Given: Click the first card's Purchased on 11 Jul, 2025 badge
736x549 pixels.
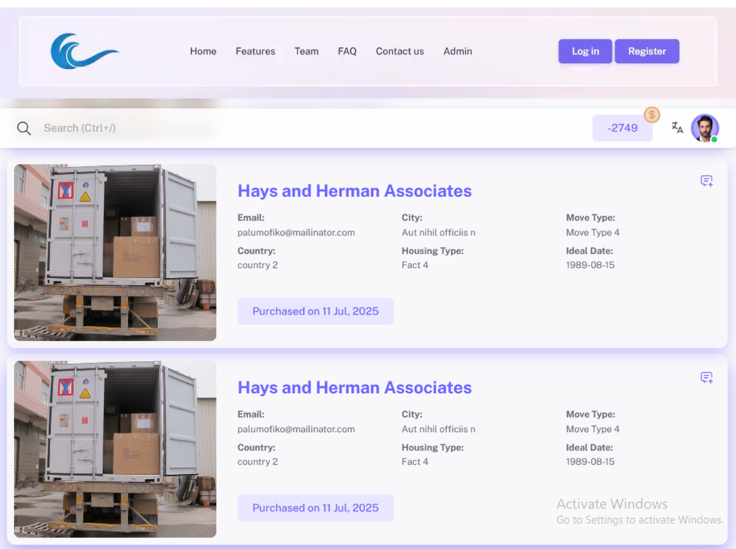Looking at the screenshot, I should click(316, 311).
